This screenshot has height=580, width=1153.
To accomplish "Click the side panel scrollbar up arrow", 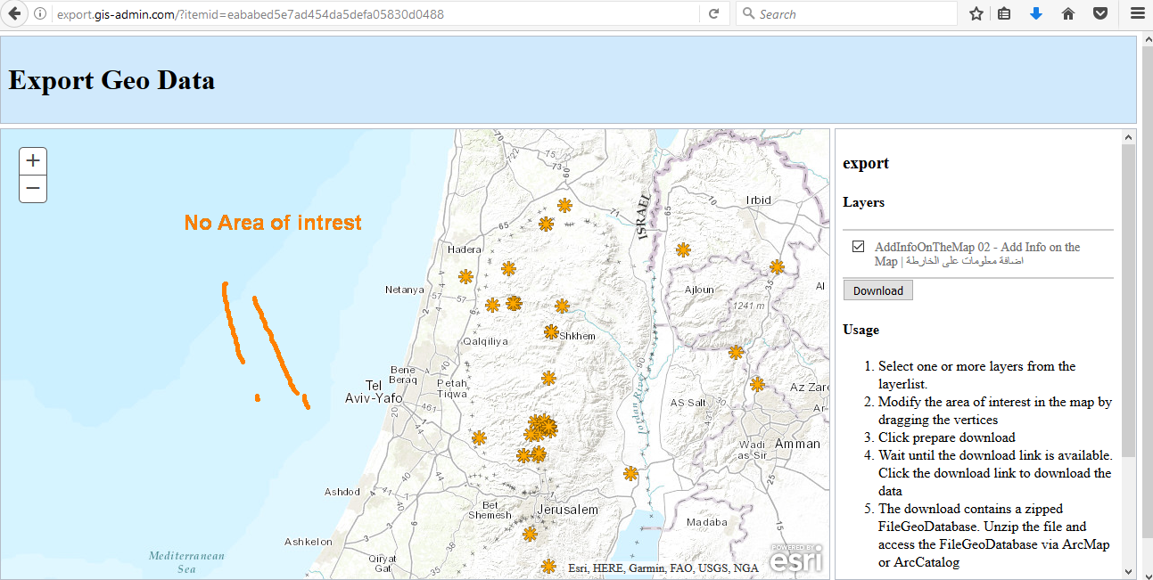I will click(x=1128, y=137).
